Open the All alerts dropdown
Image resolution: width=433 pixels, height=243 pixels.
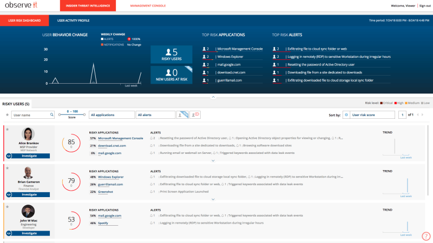pos(155,114)
